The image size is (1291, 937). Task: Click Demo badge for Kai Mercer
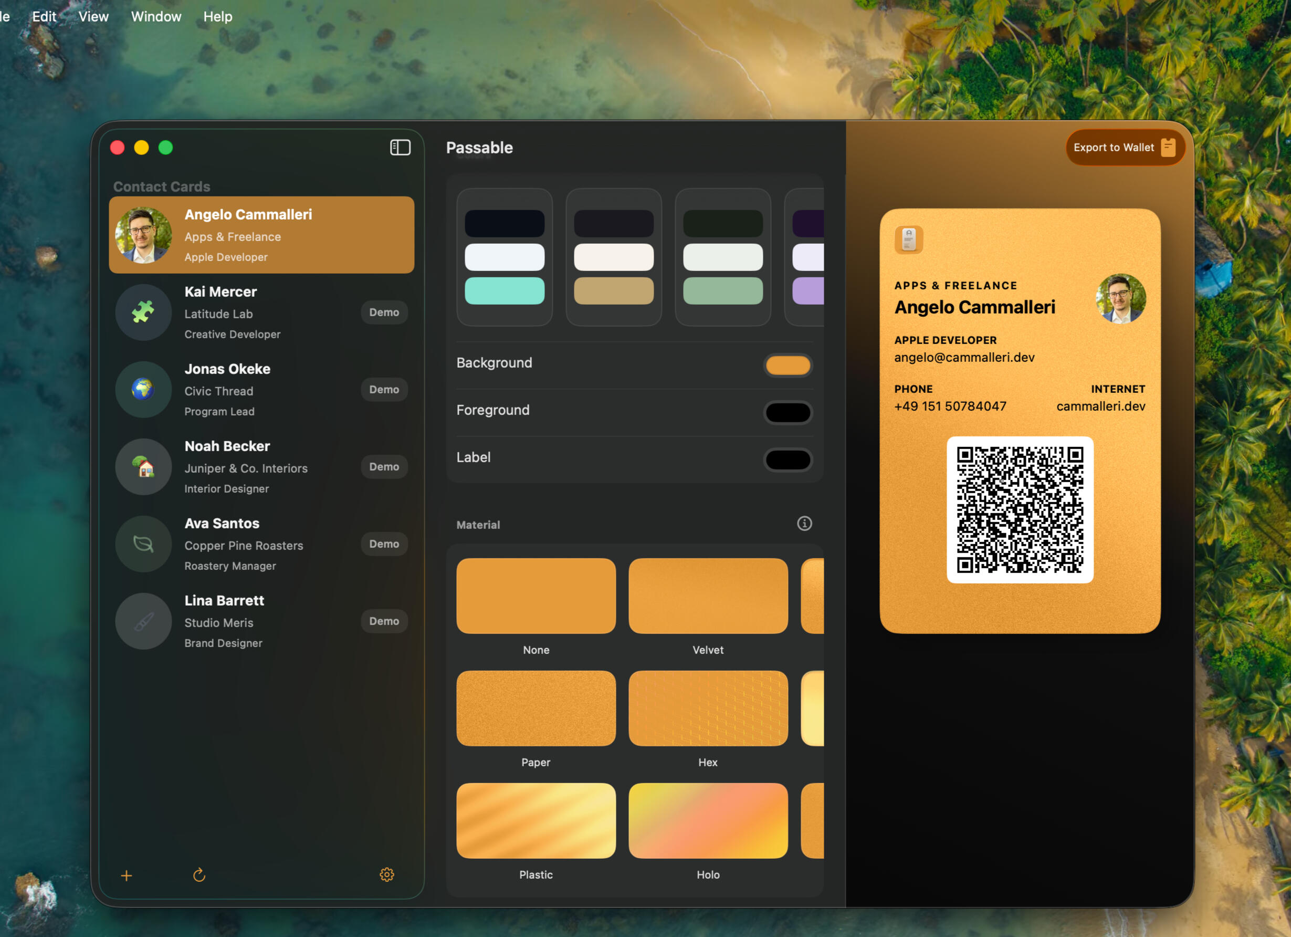(x=384, y=312)
